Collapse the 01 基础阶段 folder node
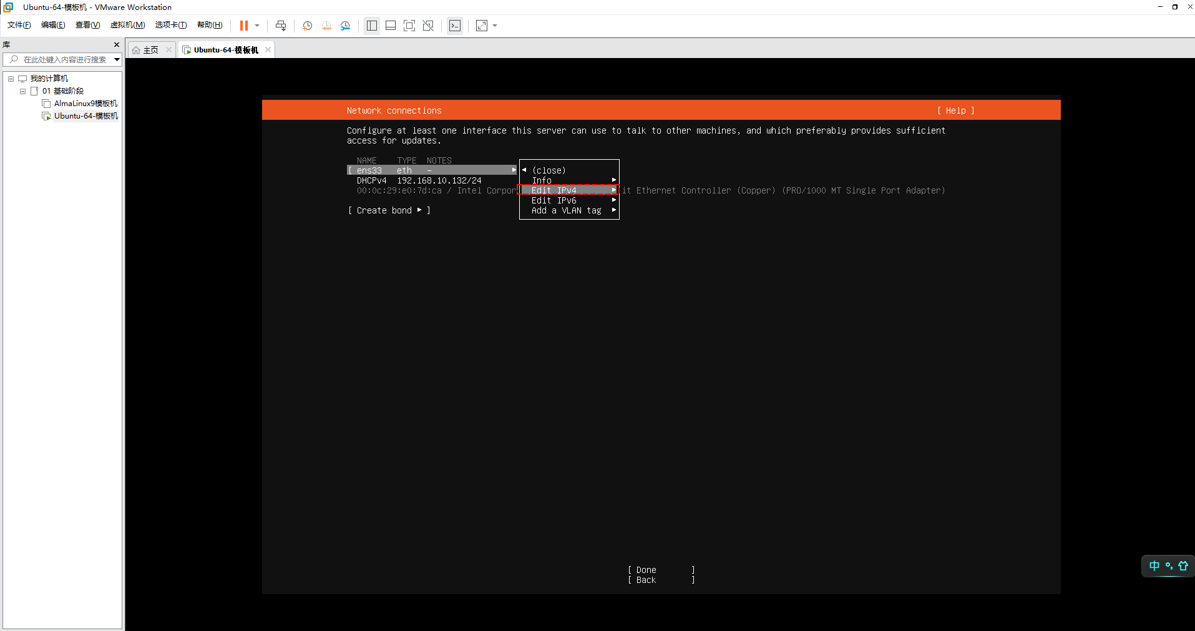The image size is (1195, 631). click(23, 91)
